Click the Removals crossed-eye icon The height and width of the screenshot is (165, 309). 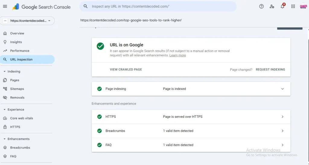(x=5, y=97)
